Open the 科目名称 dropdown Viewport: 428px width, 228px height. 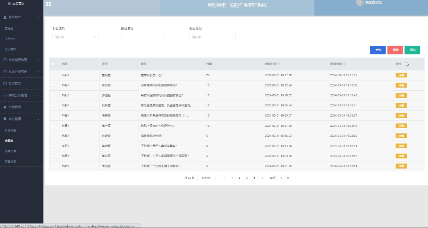(76, 37)
